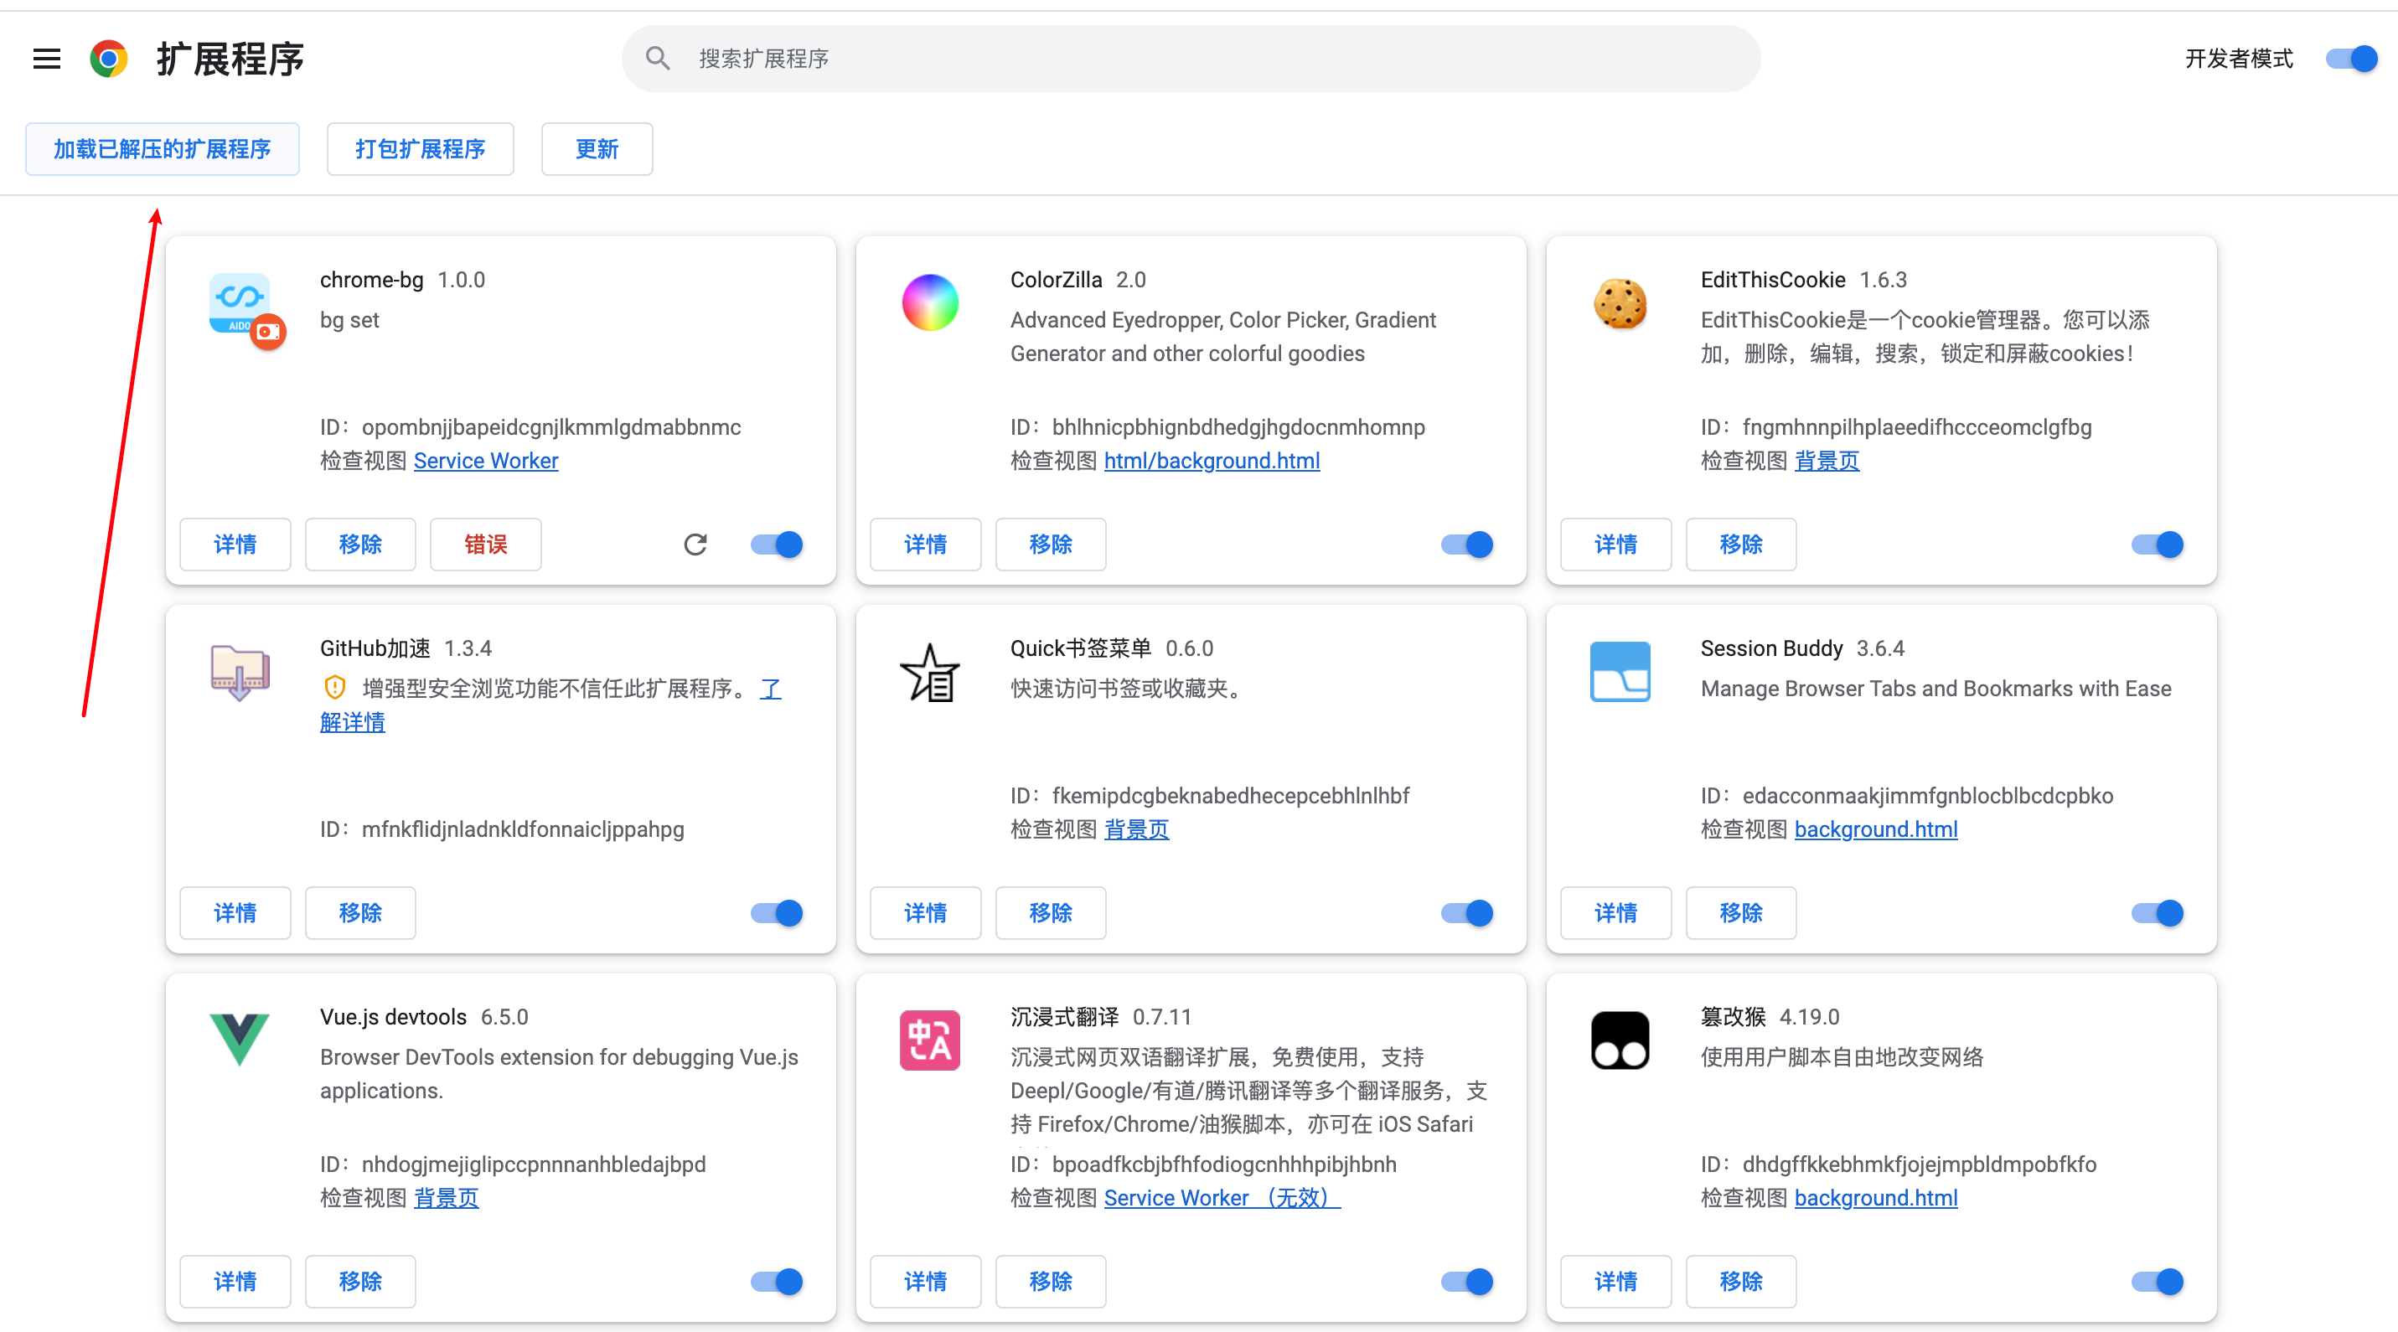Toggle developer mode switch

pos(2351,59)
